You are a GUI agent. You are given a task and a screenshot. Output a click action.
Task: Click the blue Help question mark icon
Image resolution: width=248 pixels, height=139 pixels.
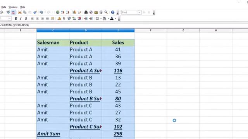(113, 12)
